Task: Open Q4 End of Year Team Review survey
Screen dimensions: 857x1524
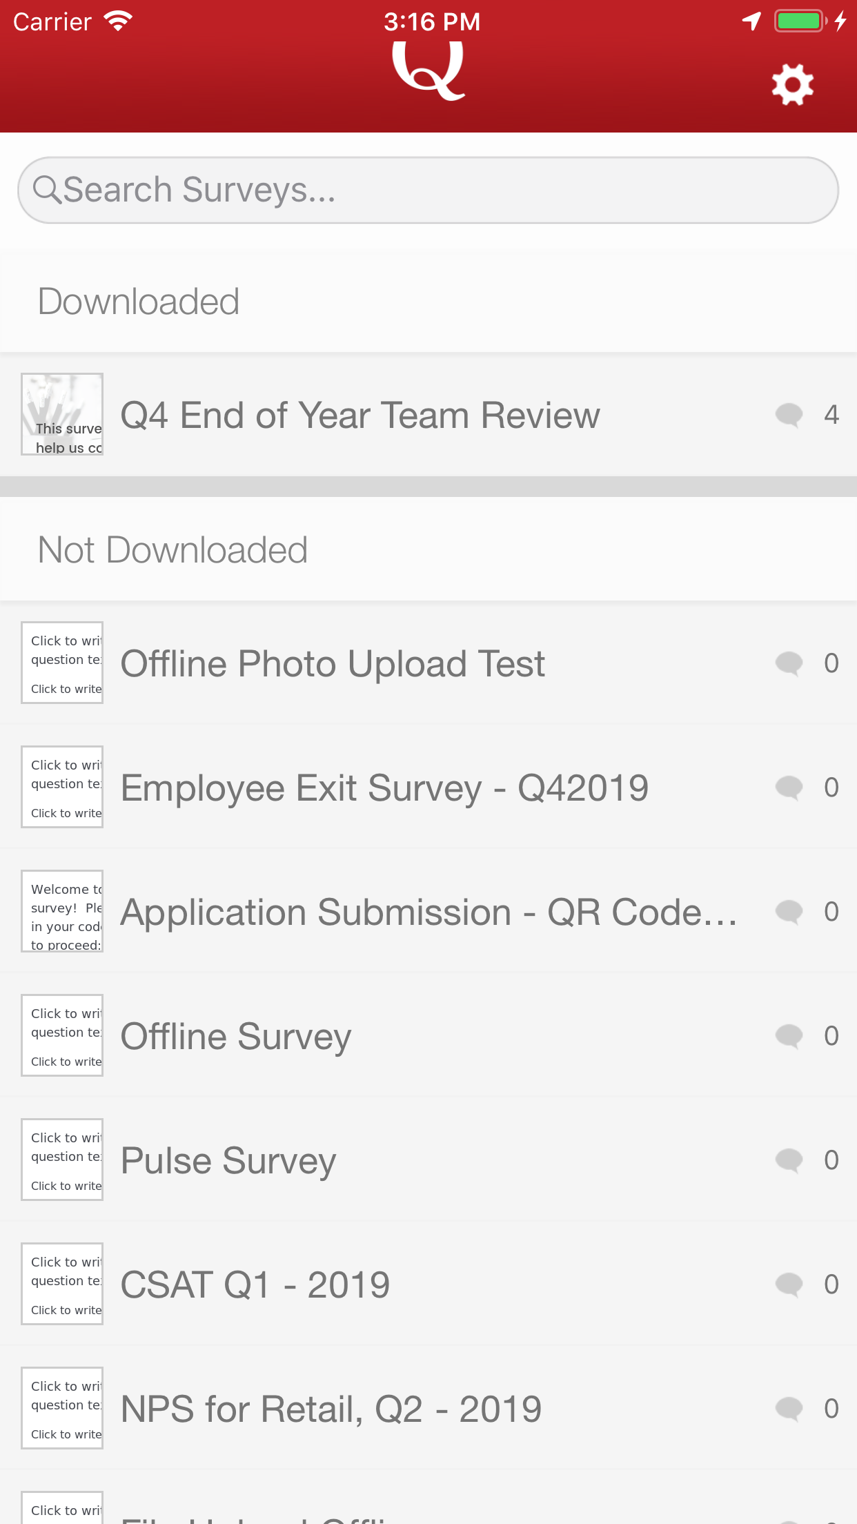Action: point(360,415)
